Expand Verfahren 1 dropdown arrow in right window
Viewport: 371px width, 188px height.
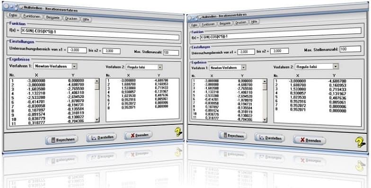coord(243,68)
